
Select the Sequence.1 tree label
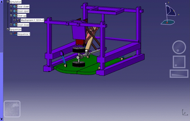click(x=24, y=34)
